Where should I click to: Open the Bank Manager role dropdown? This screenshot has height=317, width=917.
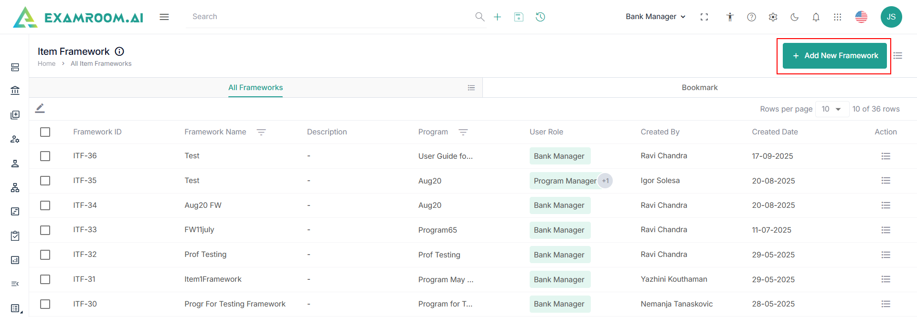click(655, 17)
